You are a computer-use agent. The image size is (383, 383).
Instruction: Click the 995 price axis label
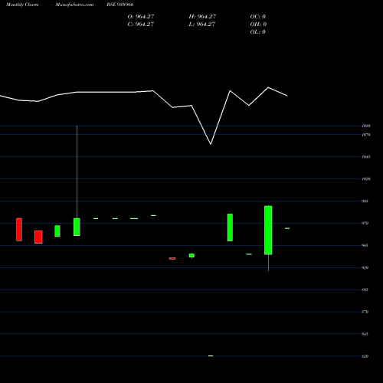[x=365, y=201]
